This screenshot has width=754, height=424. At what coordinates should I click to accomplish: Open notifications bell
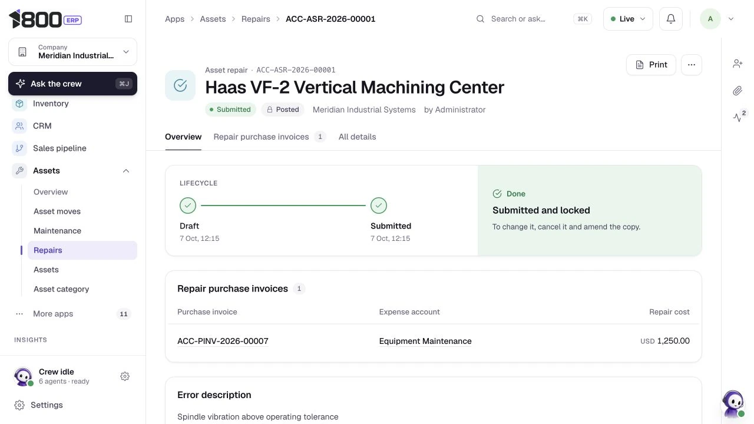point(670,19)
